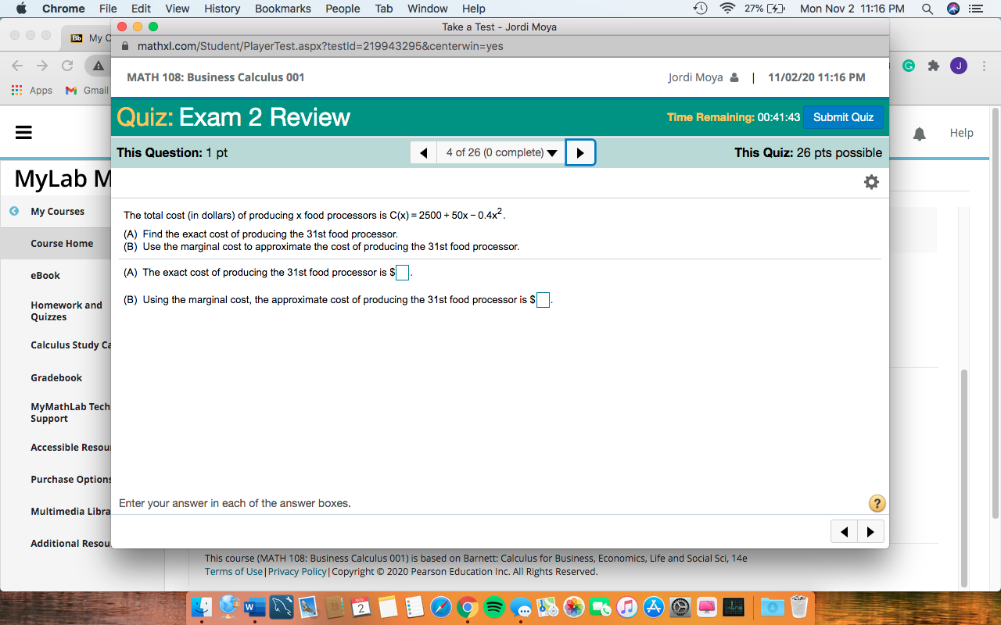Click the Chrome forward arrow in background window
Screen dimensions: 1001x625
[x=42, y=66]
